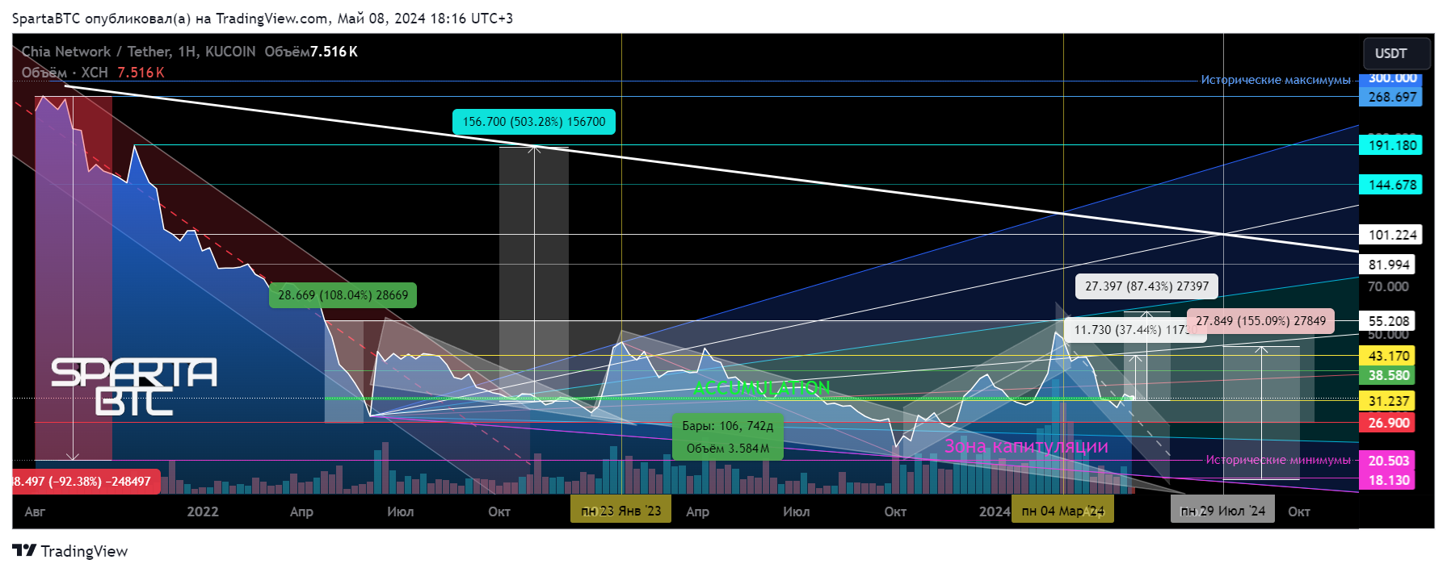Click the пн 29 Июл '24 date marker
The height and width of the screenshot is (572, 1447).
tap(1222, 511)
